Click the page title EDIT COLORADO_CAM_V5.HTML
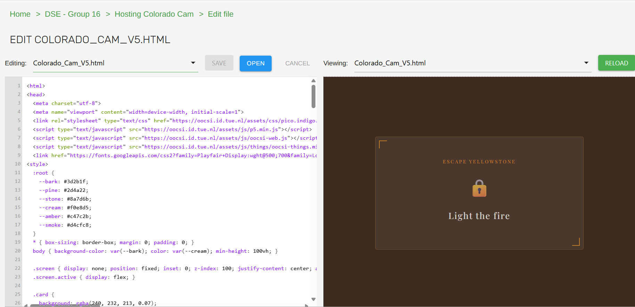Screen dimensions: 635x307 point(90,40)
